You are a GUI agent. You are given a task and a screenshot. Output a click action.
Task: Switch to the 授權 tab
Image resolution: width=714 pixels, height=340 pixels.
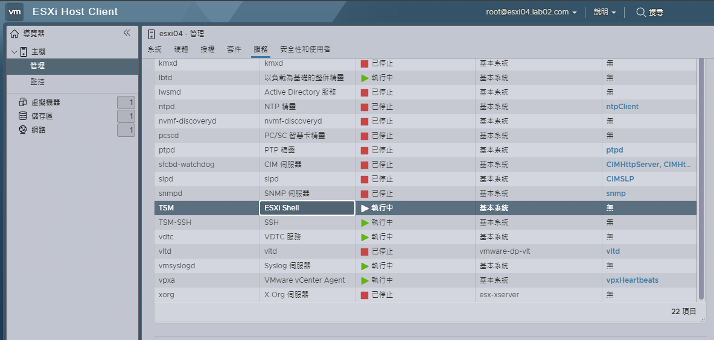[207, 49]
